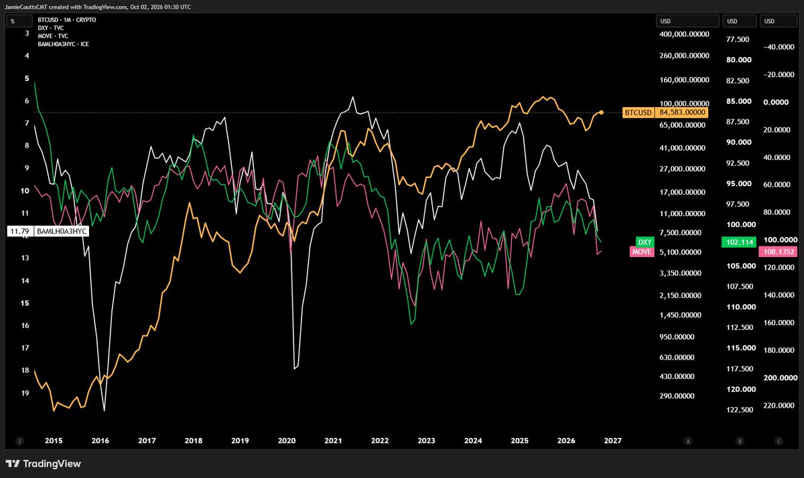Click the 220.0000 tick on the MOVE scale

click(x=778, y=406)
